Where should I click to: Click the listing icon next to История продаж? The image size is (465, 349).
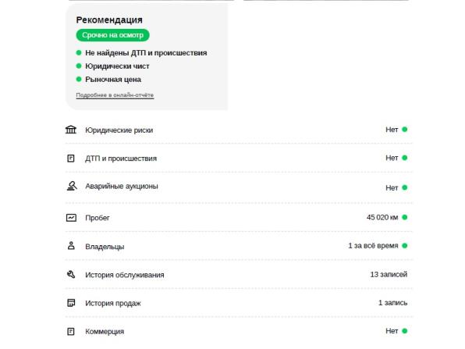coord(71,303)
